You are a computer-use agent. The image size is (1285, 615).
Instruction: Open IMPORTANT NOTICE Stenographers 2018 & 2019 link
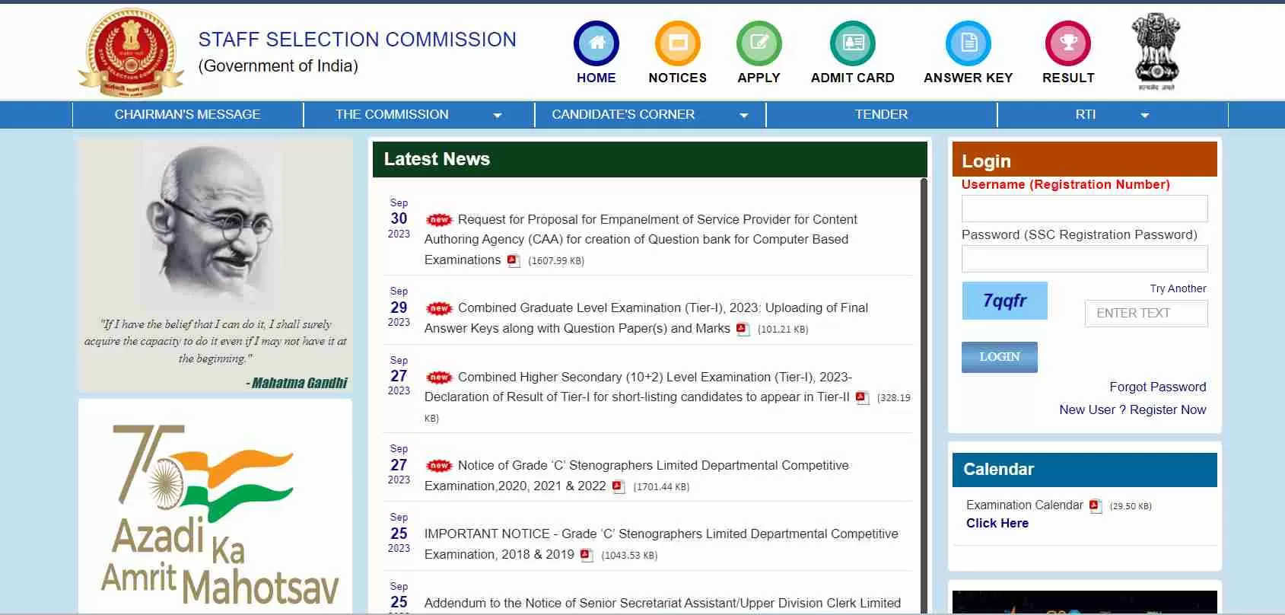click(x=661, y=544)
